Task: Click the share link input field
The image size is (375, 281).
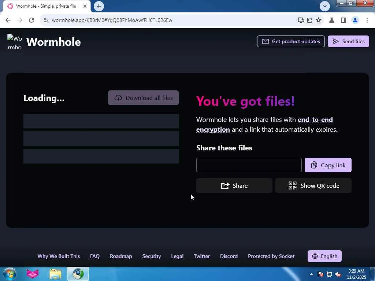Action: tap(249, 165)
